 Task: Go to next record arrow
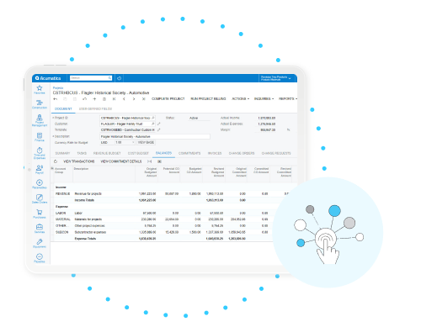coord(134,99)
